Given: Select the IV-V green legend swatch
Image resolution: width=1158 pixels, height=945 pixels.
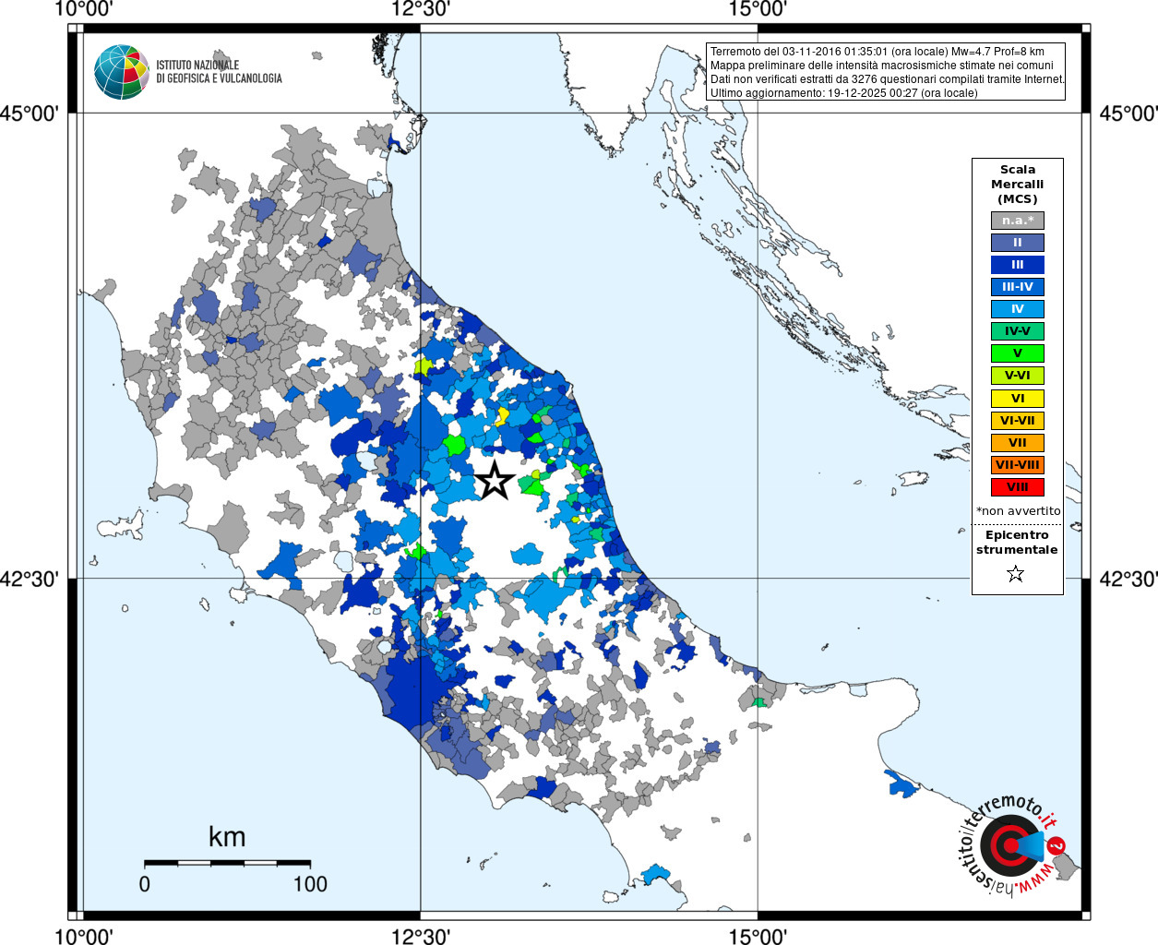Looking at the screenshot, I should [x=1018, y=331].
